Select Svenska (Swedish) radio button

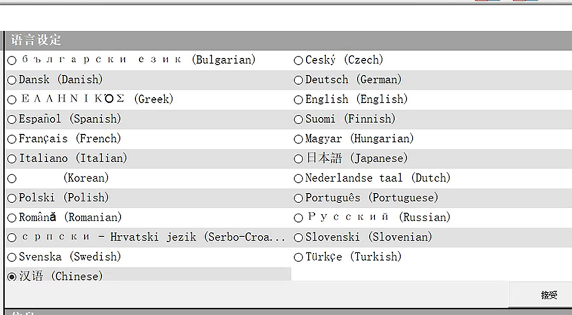[x=12, y=257]
